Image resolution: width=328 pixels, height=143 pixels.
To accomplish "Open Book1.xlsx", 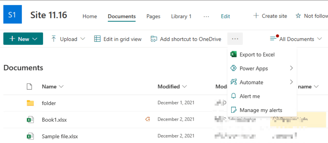I will 54,120.
